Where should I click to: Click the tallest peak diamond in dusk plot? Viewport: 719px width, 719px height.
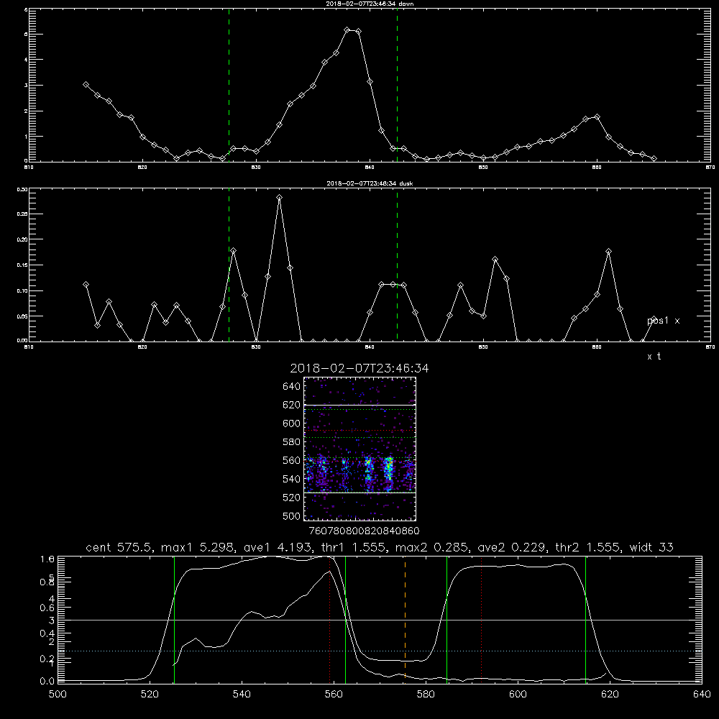(279, 198)
